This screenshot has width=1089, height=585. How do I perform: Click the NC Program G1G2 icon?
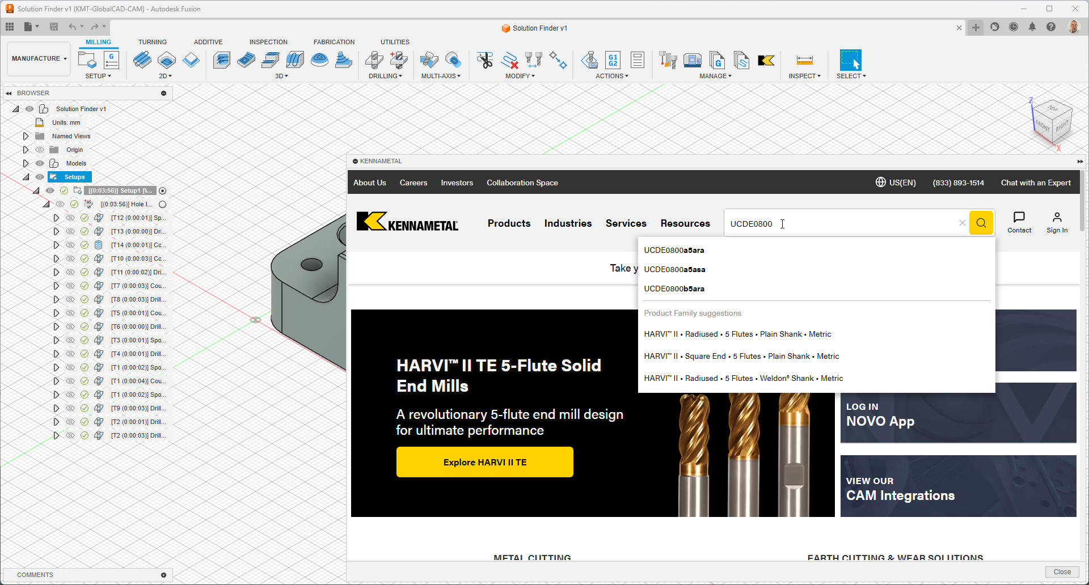[613, 60]
